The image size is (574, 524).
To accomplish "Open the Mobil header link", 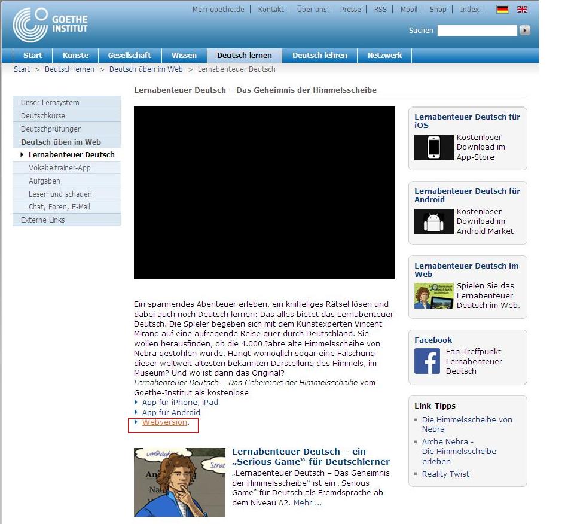I will pos(408,10).
